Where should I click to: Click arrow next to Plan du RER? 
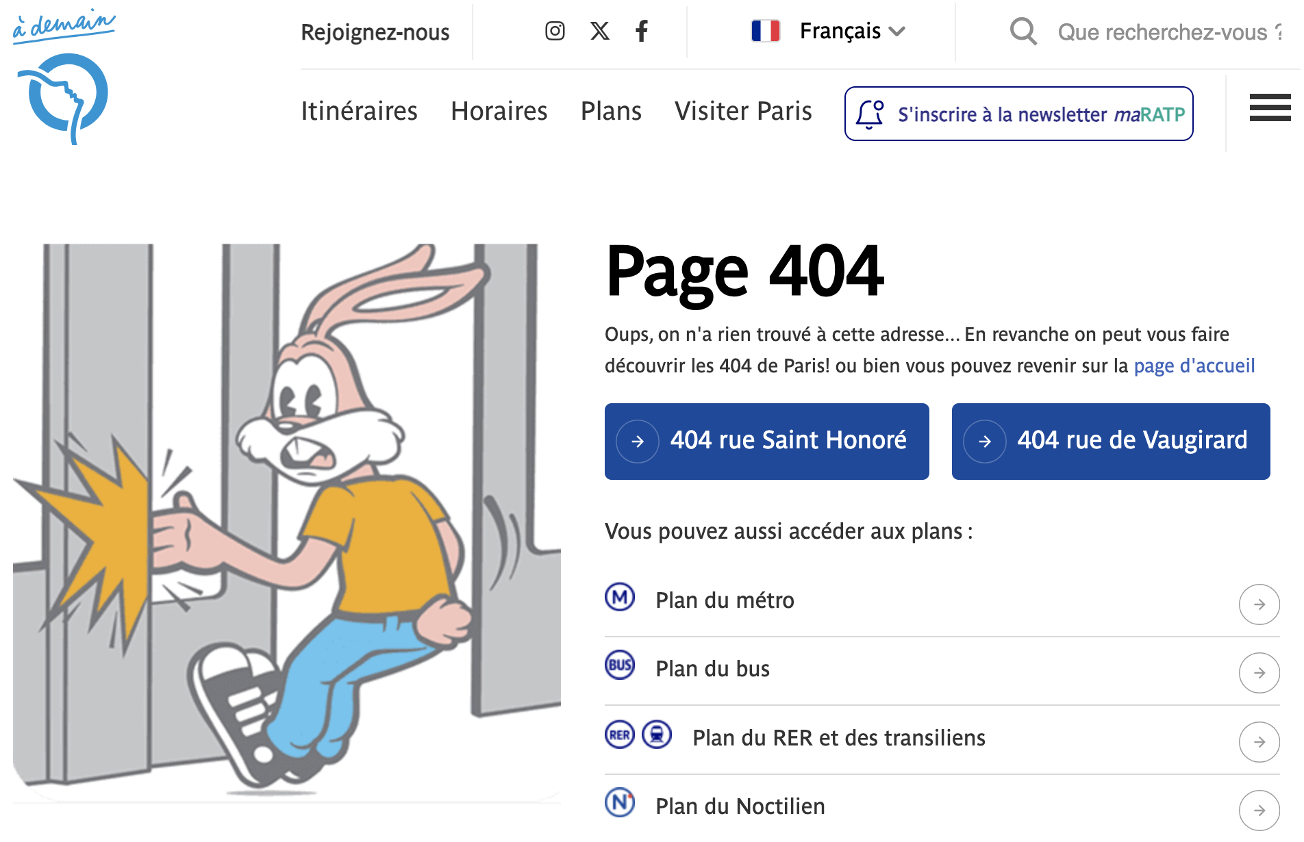click(x=1259, y=742)
